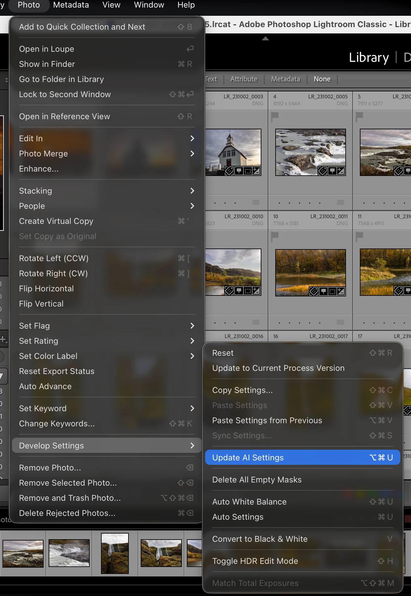The height and width of the screenshot is (596, 411).
Task: Click develop adjustments badge on LR_231002_0005 thumbnail
Action: click(x=341, y=171)
